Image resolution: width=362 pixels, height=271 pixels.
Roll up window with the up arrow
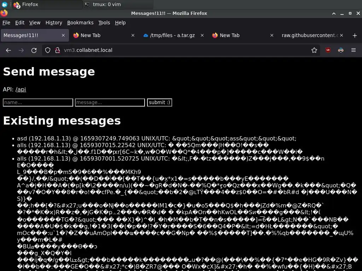coord(334,13)
